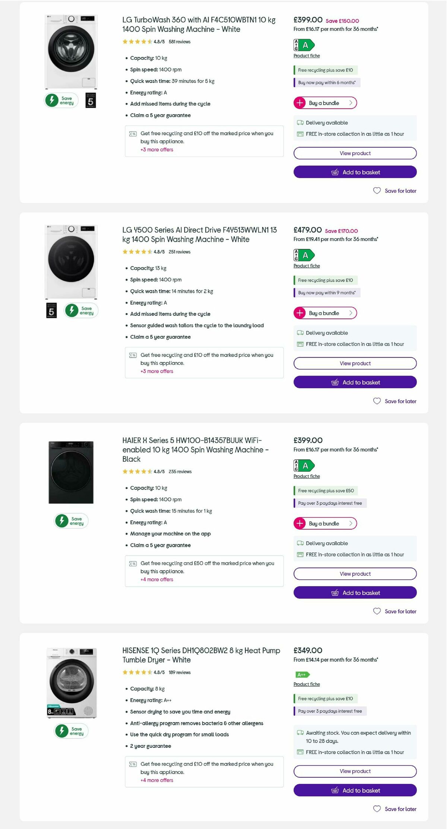Click the 581 reviews link for the LG TurboWash
Image resolution: width=447 pixels, height=829 pixels.
coord(180,42)
